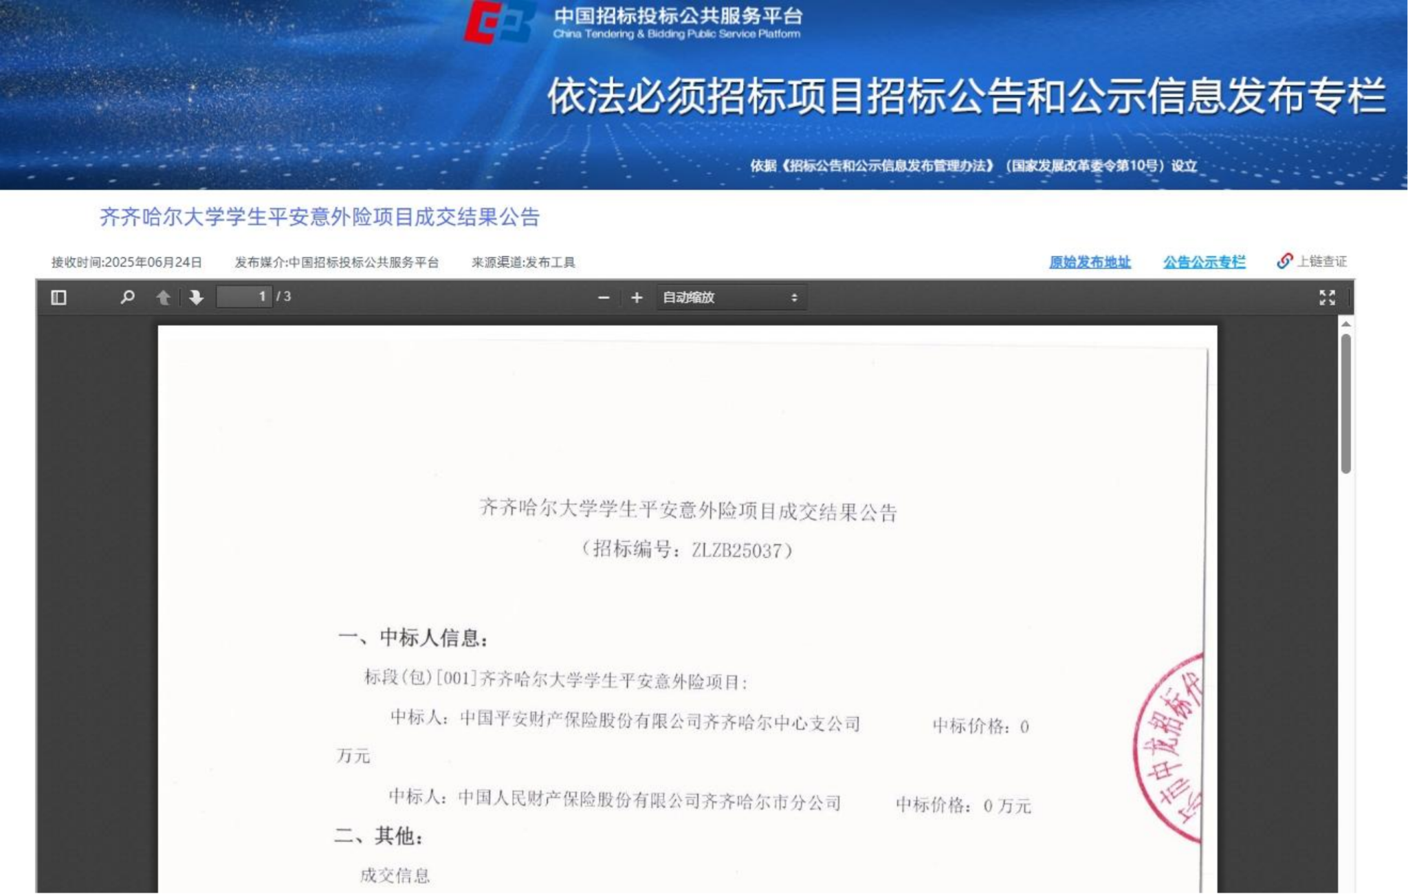Click the red seal stamp on document

tap(1169, 750)
